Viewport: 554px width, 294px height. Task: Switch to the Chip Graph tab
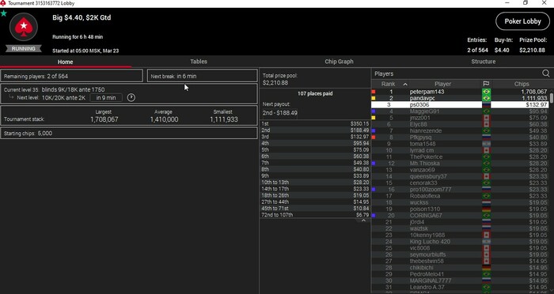click(339, 62)
